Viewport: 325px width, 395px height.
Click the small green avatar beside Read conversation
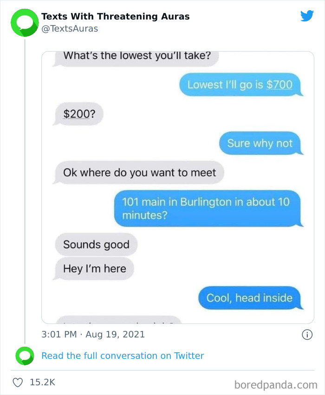pos(24,356)
